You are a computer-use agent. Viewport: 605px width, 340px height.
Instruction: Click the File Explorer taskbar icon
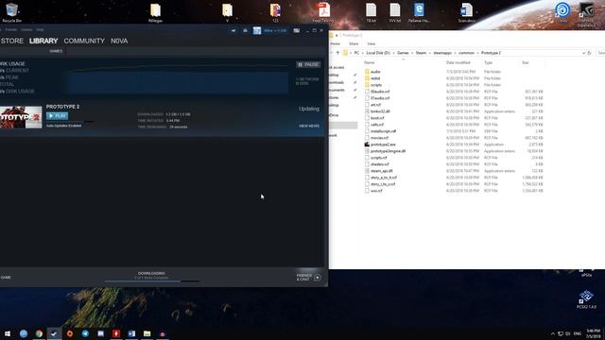tap(147, 333)
